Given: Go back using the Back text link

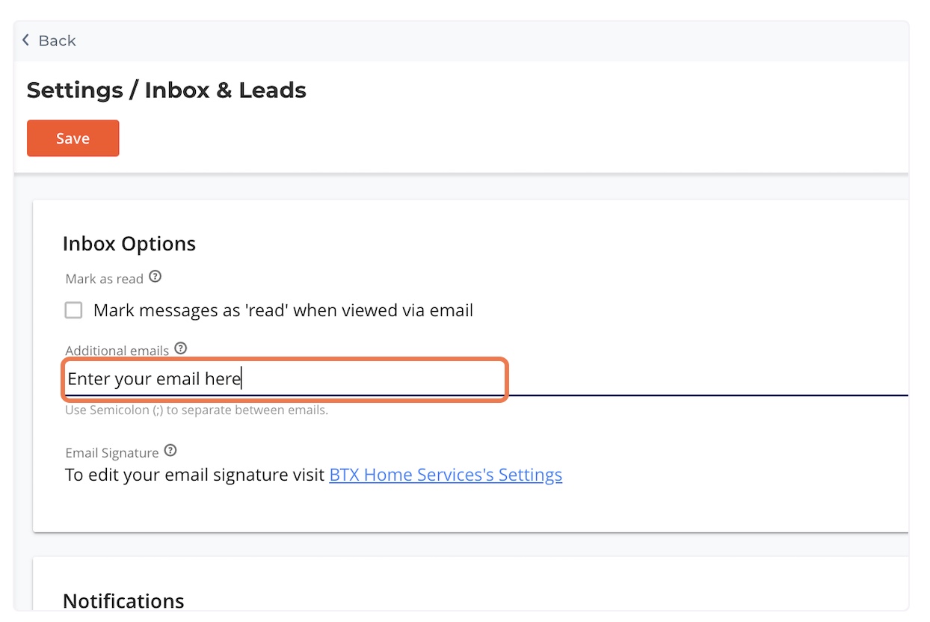Looking at the screenshot, I should coord(58,40).
